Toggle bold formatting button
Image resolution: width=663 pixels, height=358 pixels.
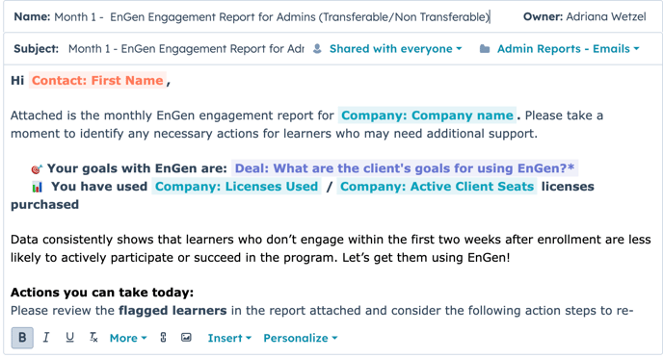(22, 338)
